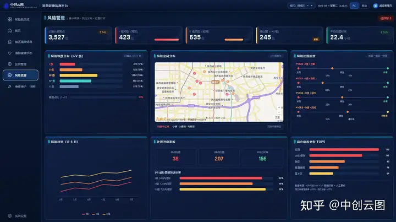
Task: Toggle the yellow series in trend legend
Action: point(106,214)
